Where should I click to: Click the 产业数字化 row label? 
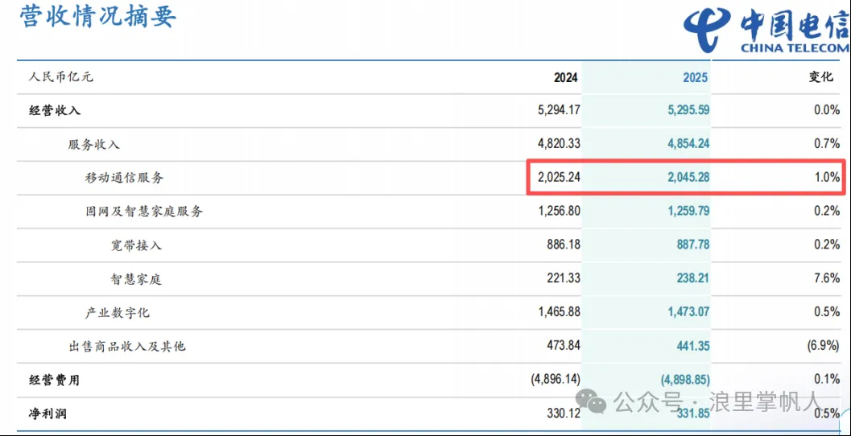coord(118,312)
